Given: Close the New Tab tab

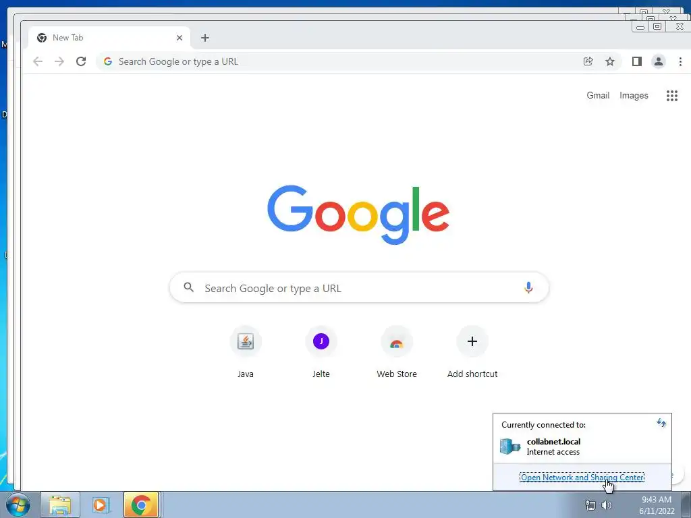Looking at the screenshot, I should pos(179,38).
